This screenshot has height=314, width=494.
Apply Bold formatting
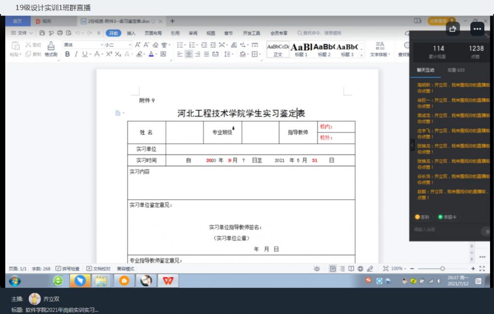[67, 54]
